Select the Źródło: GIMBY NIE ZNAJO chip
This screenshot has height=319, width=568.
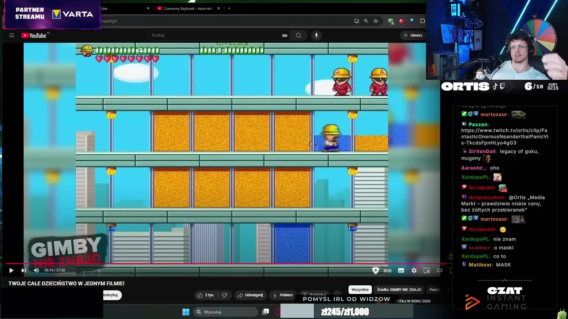tap(399, 290)
